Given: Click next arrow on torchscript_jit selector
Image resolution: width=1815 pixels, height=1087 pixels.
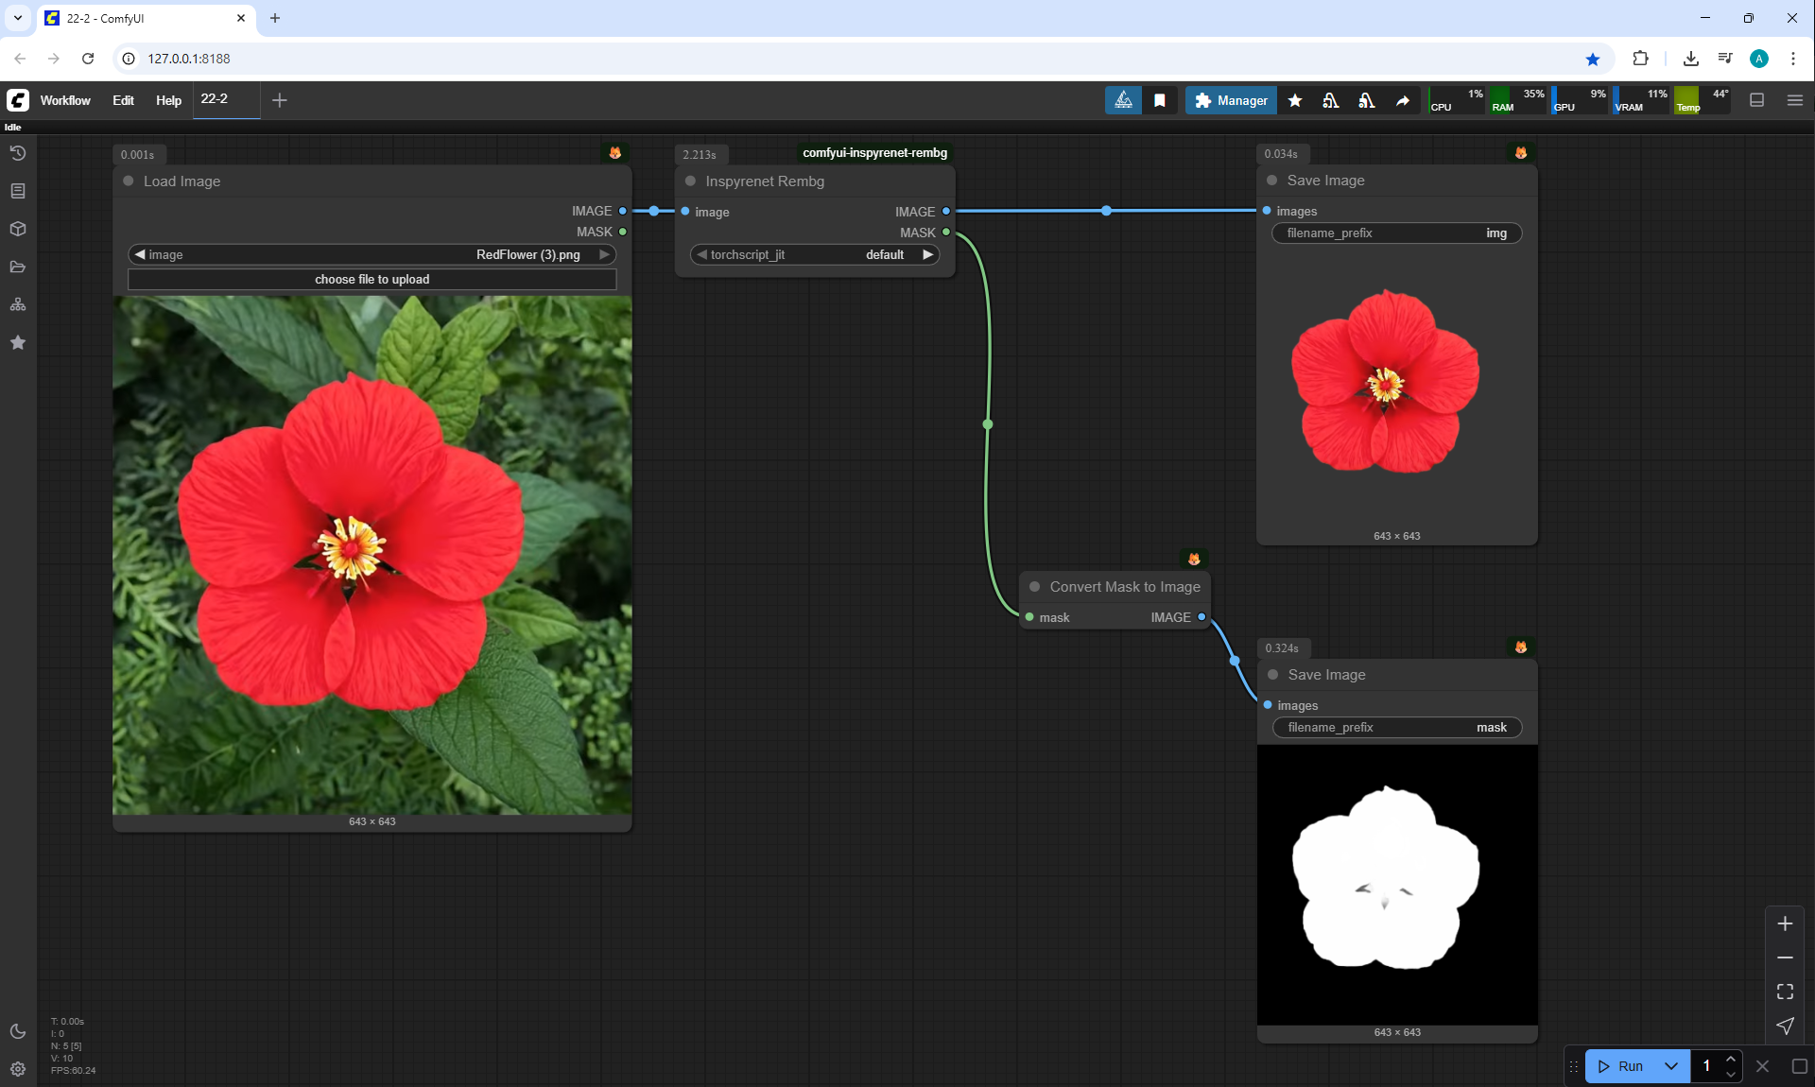Looking at the screenshot, I should tap(928, 254).
